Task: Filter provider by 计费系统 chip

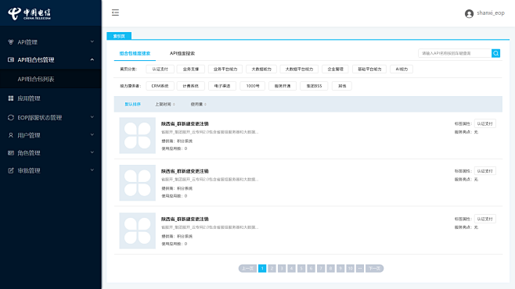Action: click(x=190, y=86)
